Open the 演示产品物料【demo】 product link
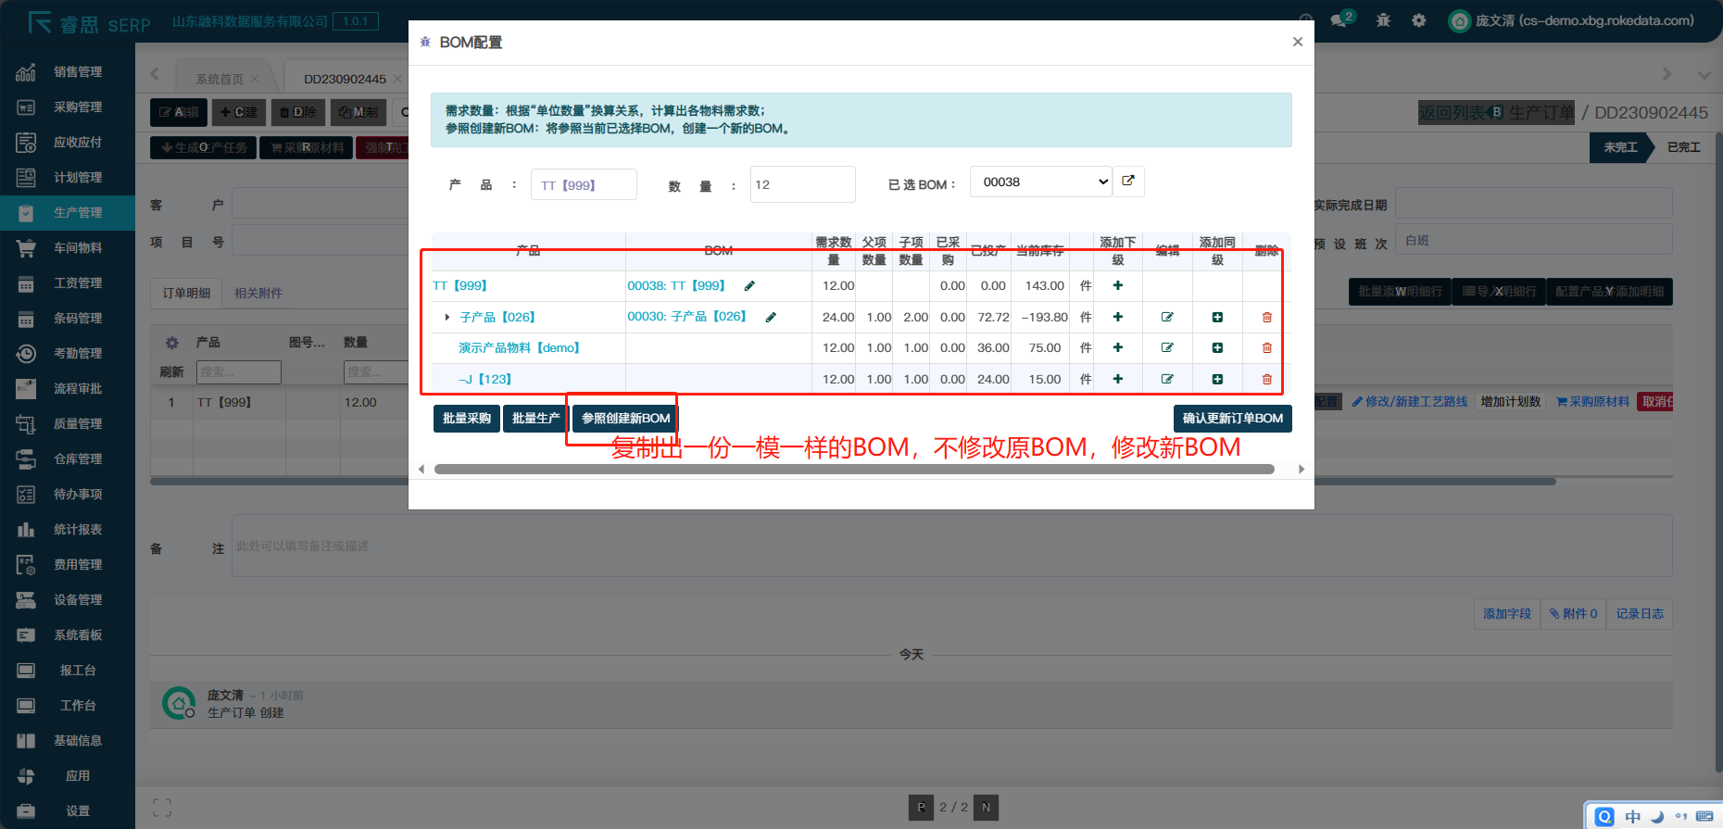 coord(519,348)
